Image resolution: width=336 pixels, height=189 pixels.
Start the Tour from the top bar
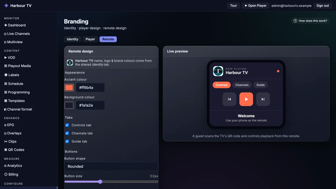click(x=234, y=6)
